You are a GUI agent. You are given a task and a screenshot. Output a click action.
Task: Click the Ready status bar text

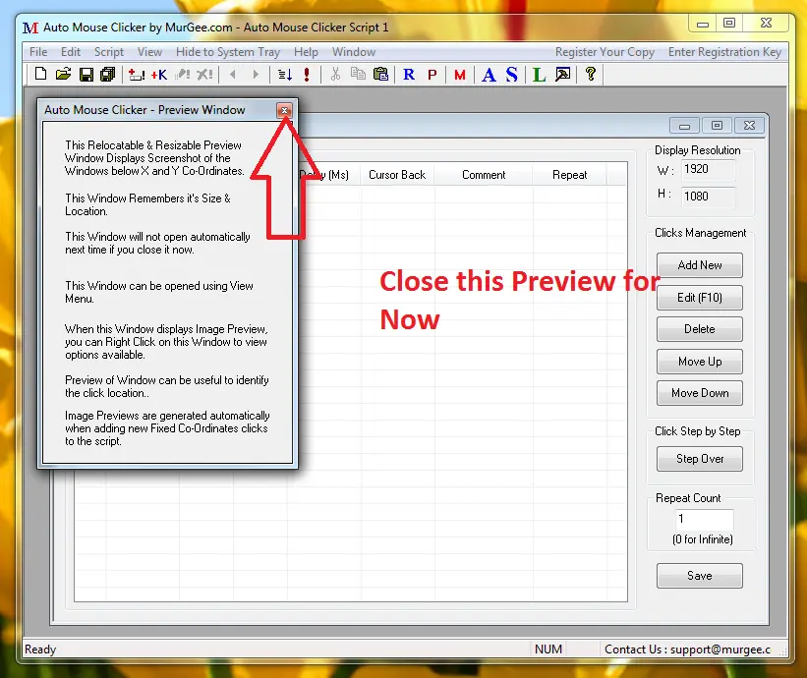[40, 650]
